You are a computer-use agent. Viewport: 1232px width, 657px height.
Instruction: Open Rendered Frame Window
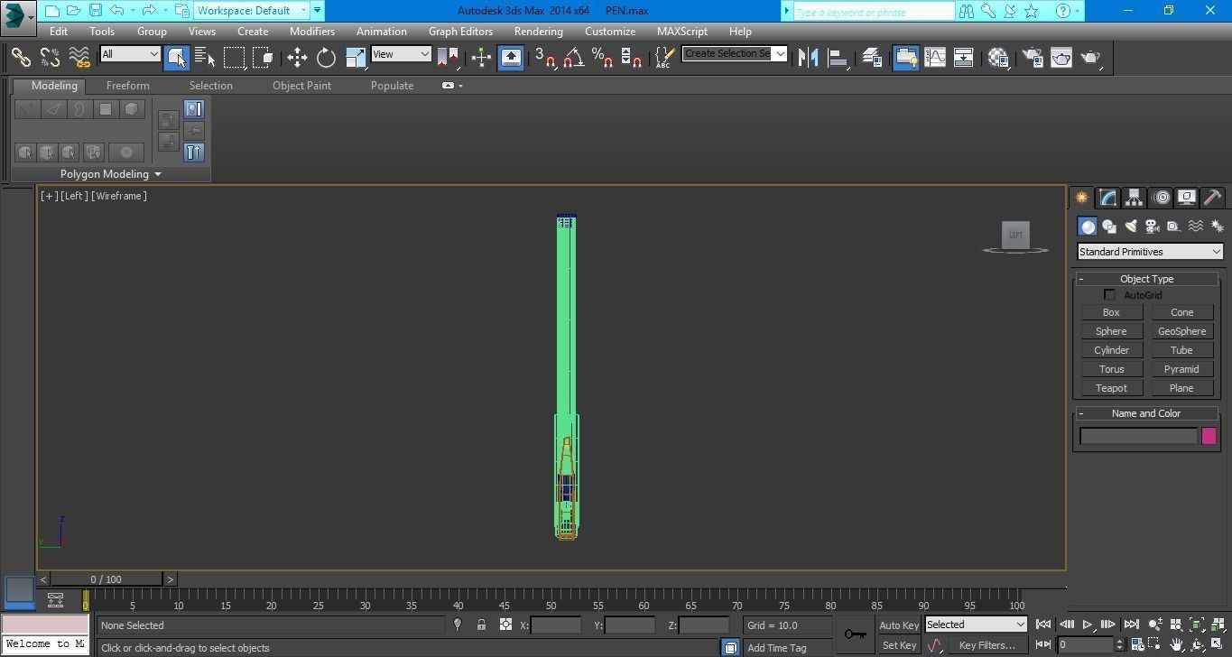point(1061,57)
